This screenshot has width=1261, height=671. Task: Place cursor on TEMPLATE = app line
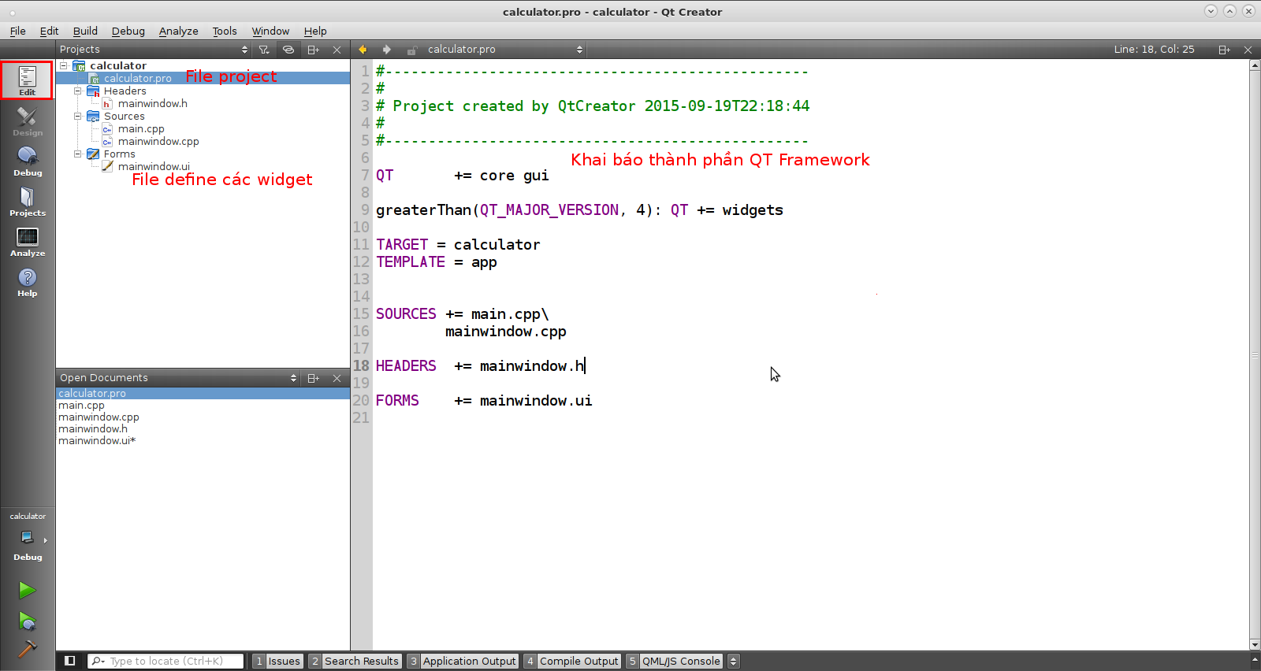(437, 262)
